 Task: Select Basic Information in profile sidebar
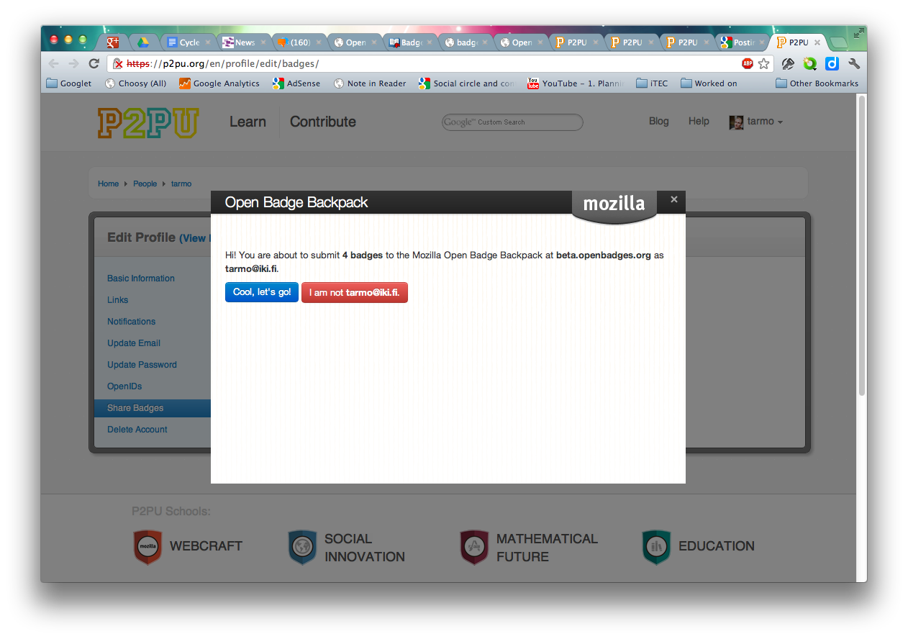coord(141,278)
